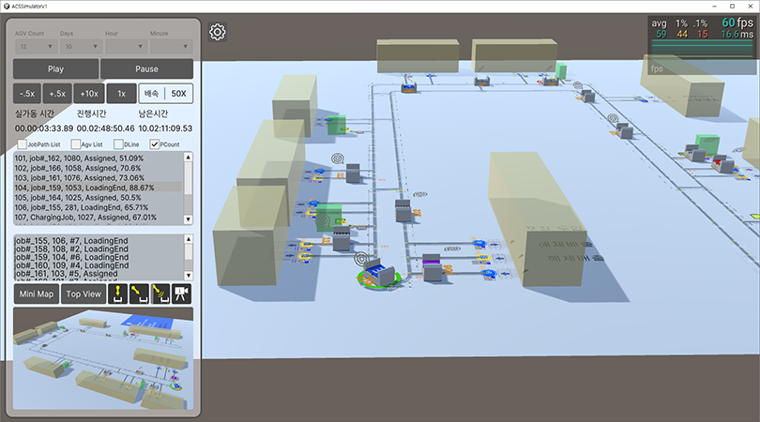Image resolution: width=760 pixels, height=422 pixels.
Task: Enable the JobPath List checkbox
Action: point(23,144)
